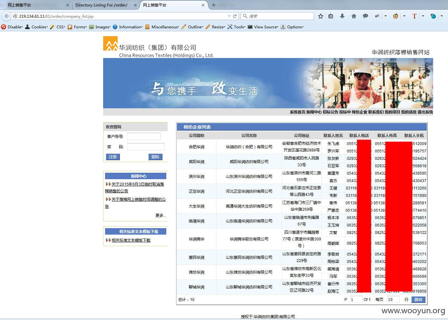
Task: Click the 每页 rows-per-page field
Action: (393, 300)
